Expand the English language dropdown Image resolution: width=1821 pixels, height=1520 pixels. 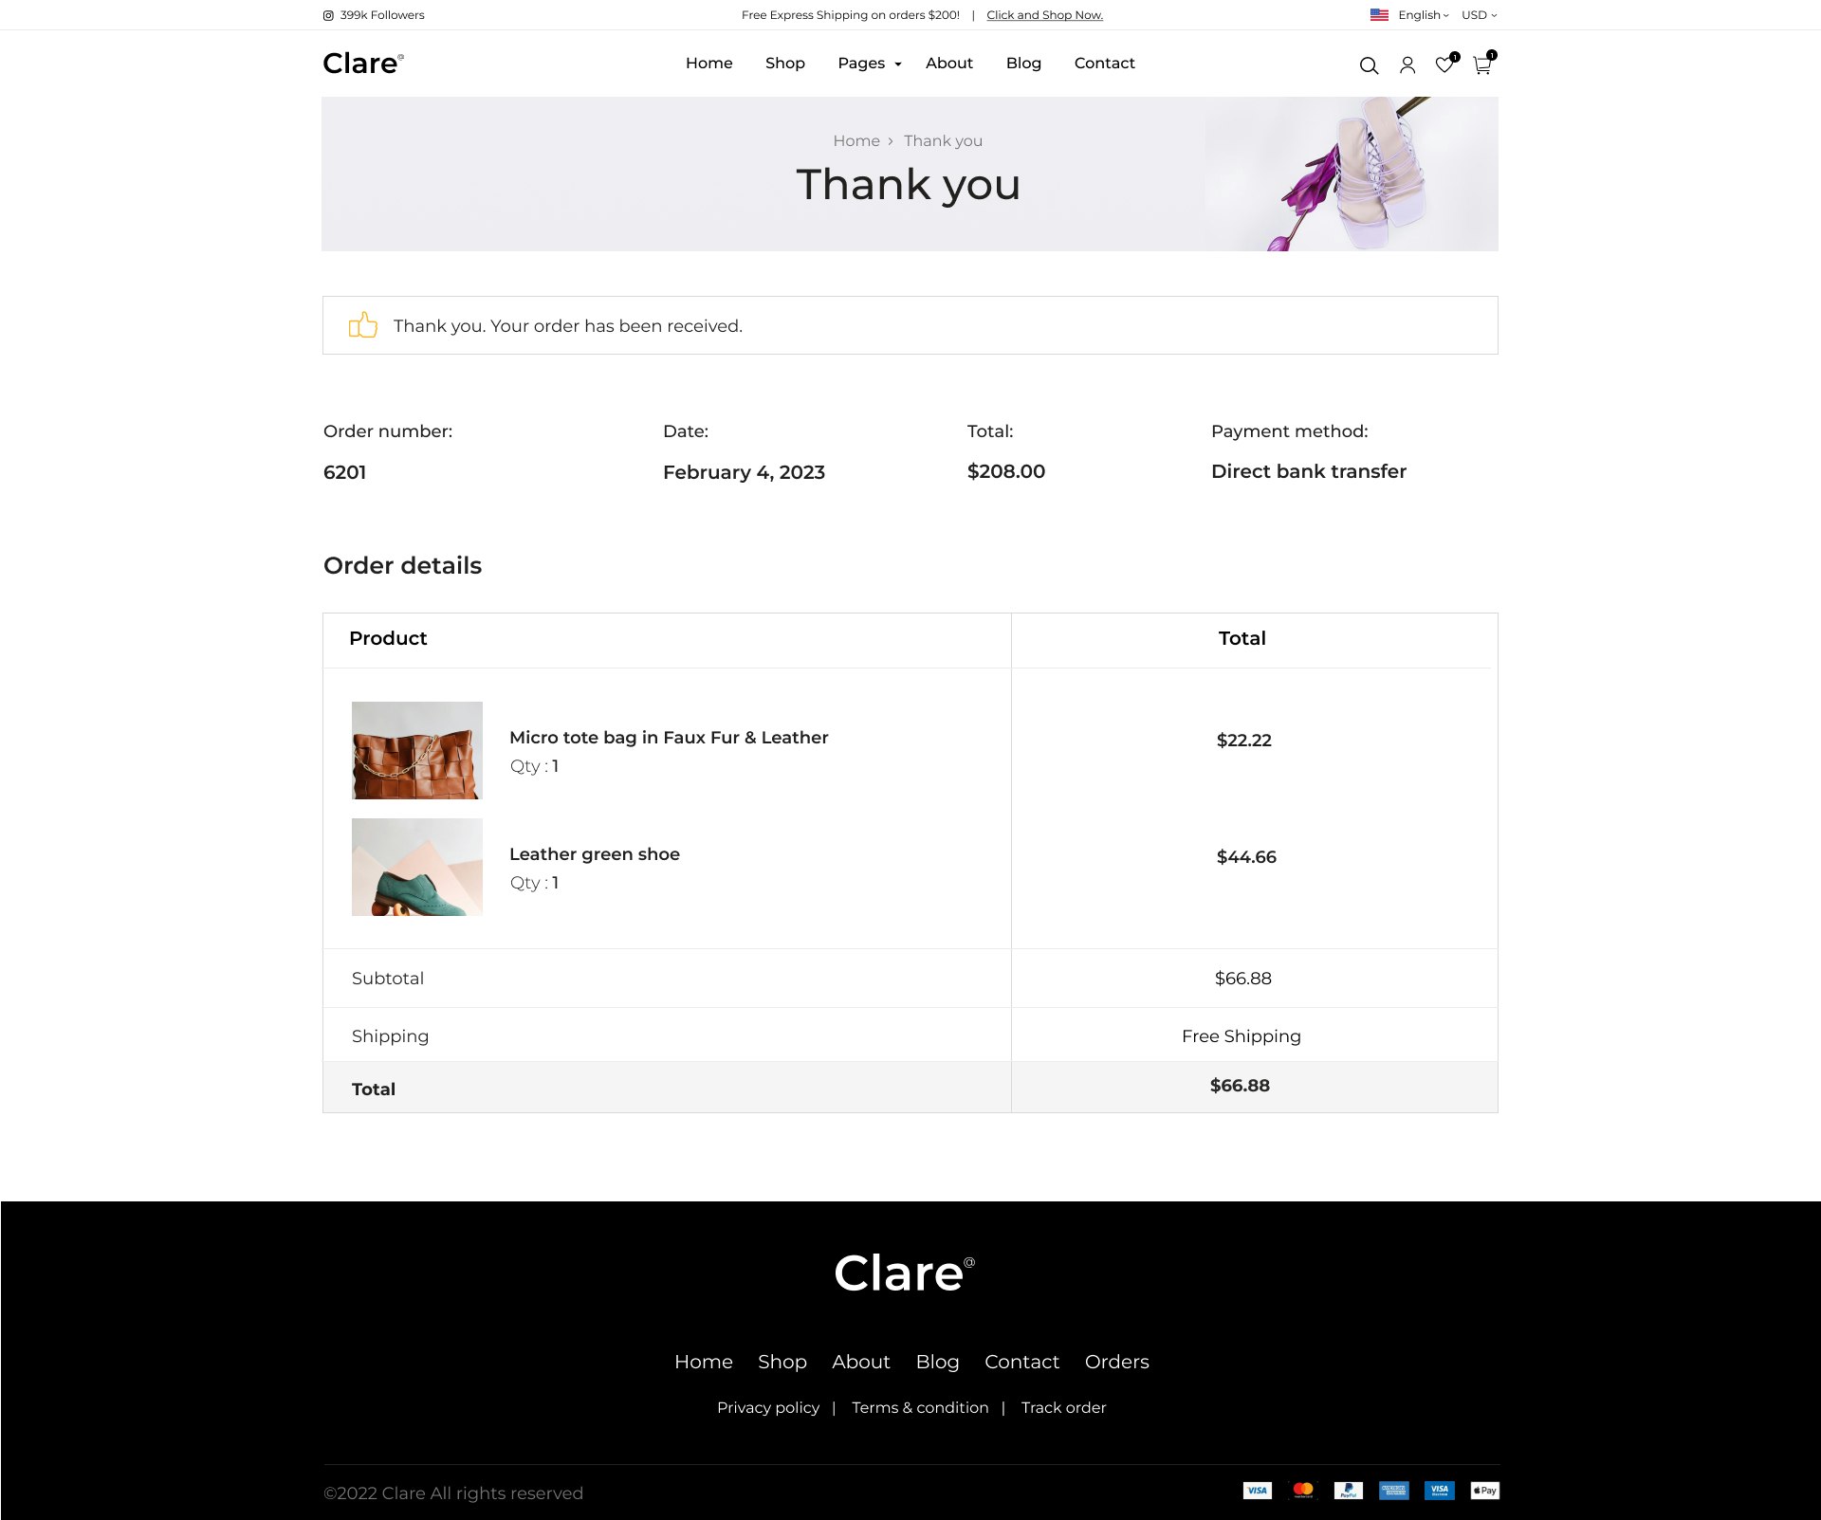click(1423, 15)
